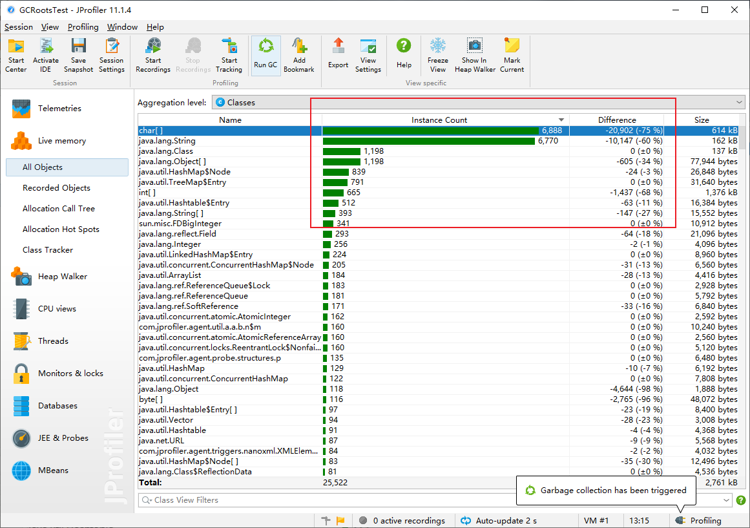Open the Profiling menu
The height and width of the screenshot is (528, 750).
coord(83,27)
